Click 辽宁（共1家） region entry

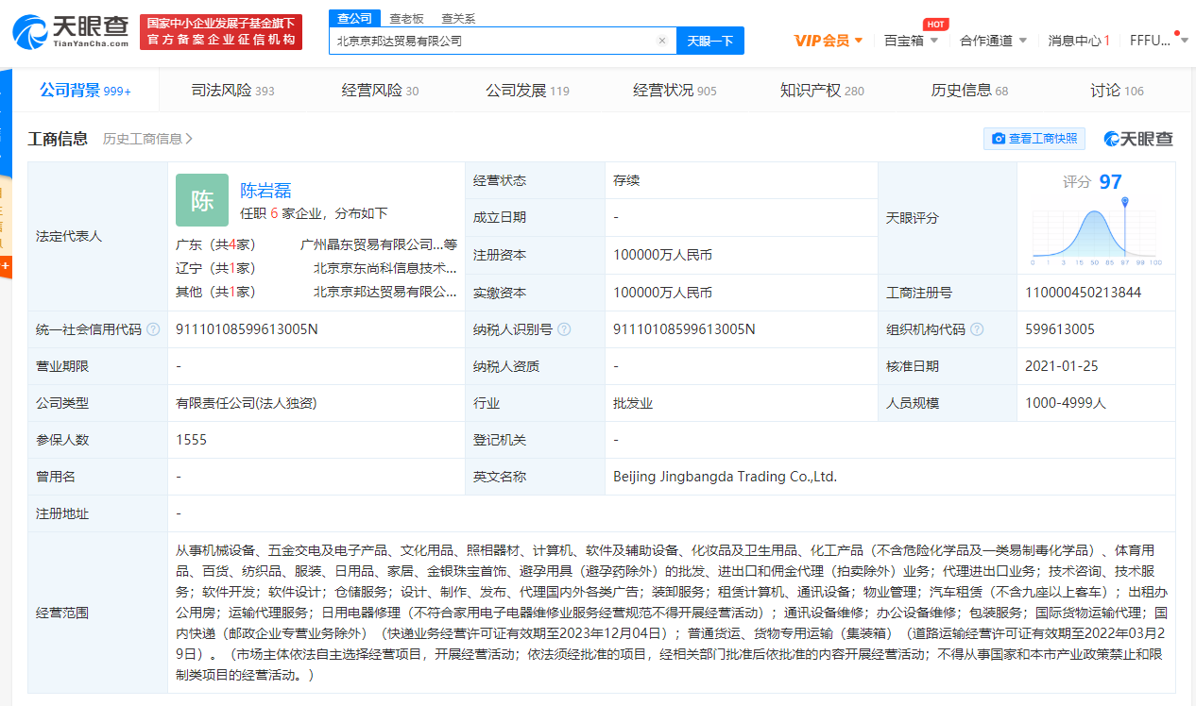215,268
